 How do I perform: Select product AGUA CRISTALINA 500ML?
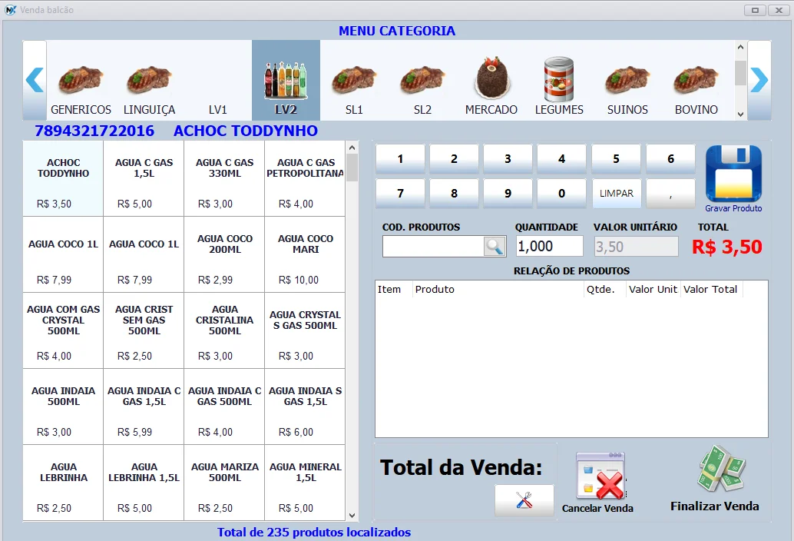[x=224, y=330]
